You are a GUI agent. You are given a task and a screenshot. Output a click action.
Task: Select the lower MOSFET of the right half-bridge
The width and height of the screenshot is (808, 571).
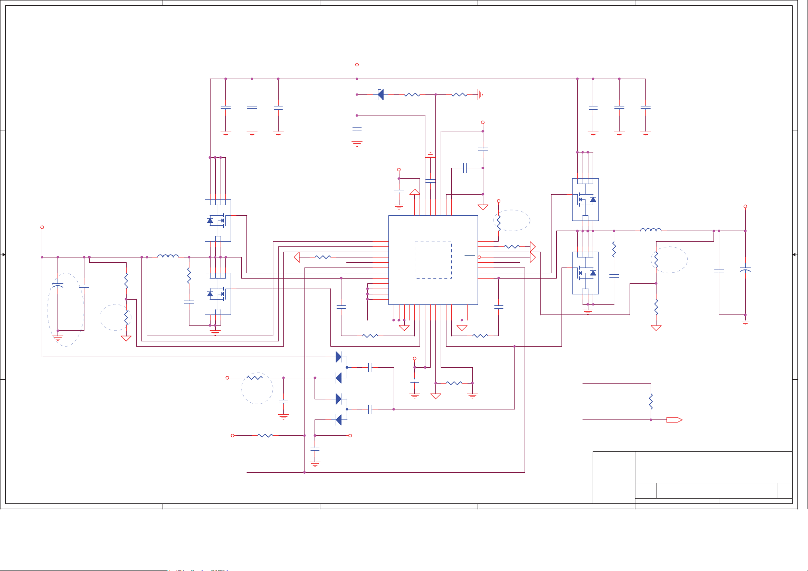pyautogui.click(x=586, y=273)
